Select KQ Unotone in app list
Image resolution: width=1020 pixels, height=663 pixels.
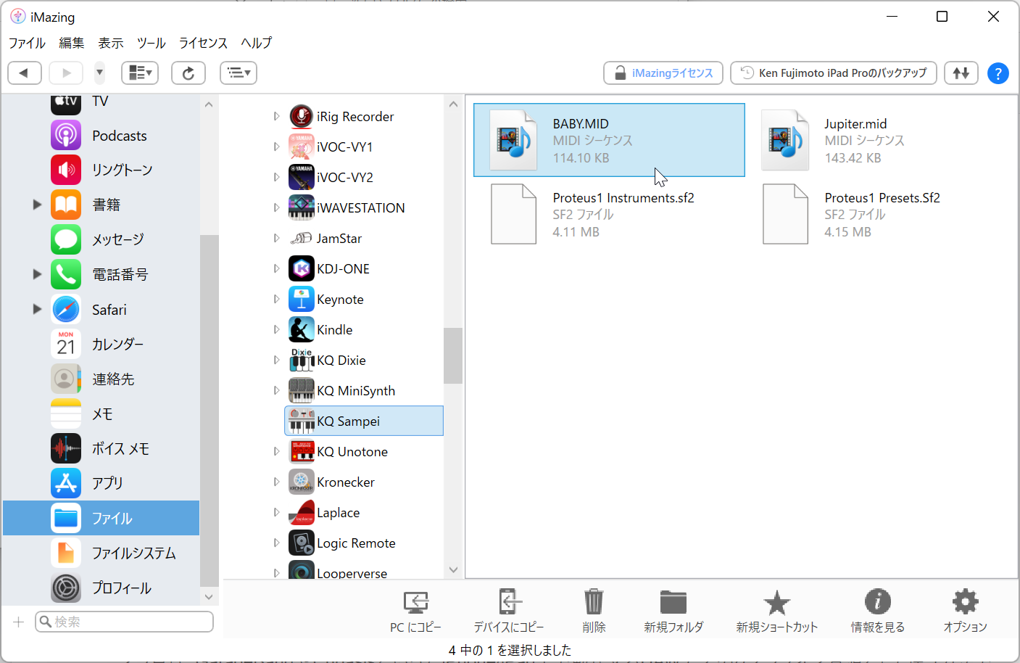(x=364, y=451)
